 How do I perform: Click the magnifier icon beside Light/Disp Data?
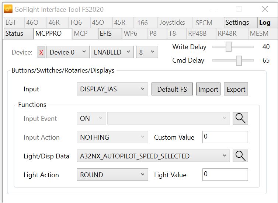(x=240, y=156)
